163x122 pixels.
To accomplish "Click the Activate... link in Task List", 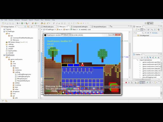I will (155, 33).
